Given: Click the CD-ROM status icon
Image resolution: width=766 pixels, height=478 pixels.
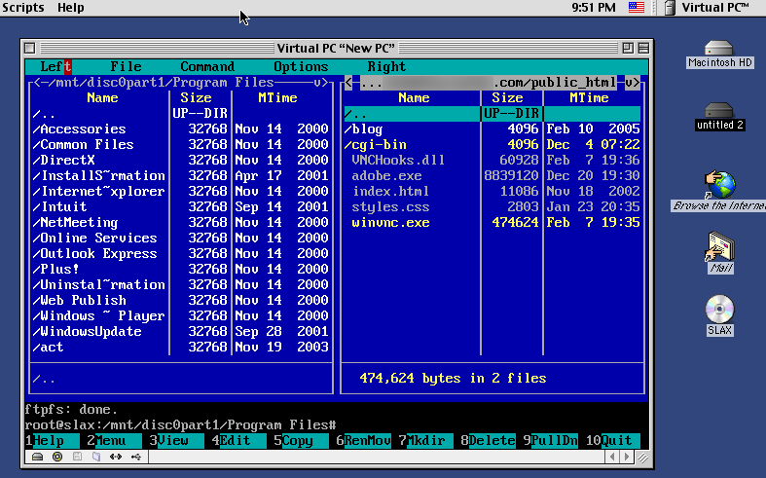Looking at the screenshot, I should (57, 456).
